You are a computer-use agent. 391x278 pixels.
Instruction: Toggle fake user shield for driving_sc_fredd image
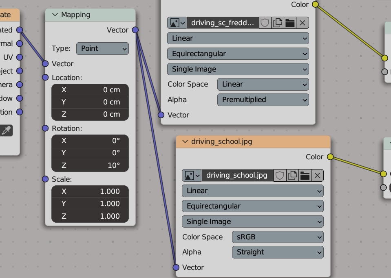click(x=265, y=23)
